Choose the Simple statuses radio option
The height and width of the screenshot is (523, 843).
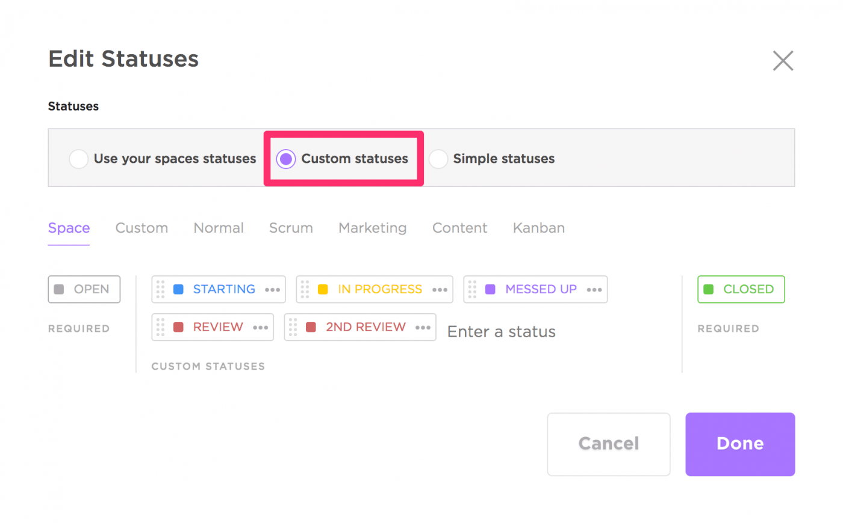click(x=438, y=159)
